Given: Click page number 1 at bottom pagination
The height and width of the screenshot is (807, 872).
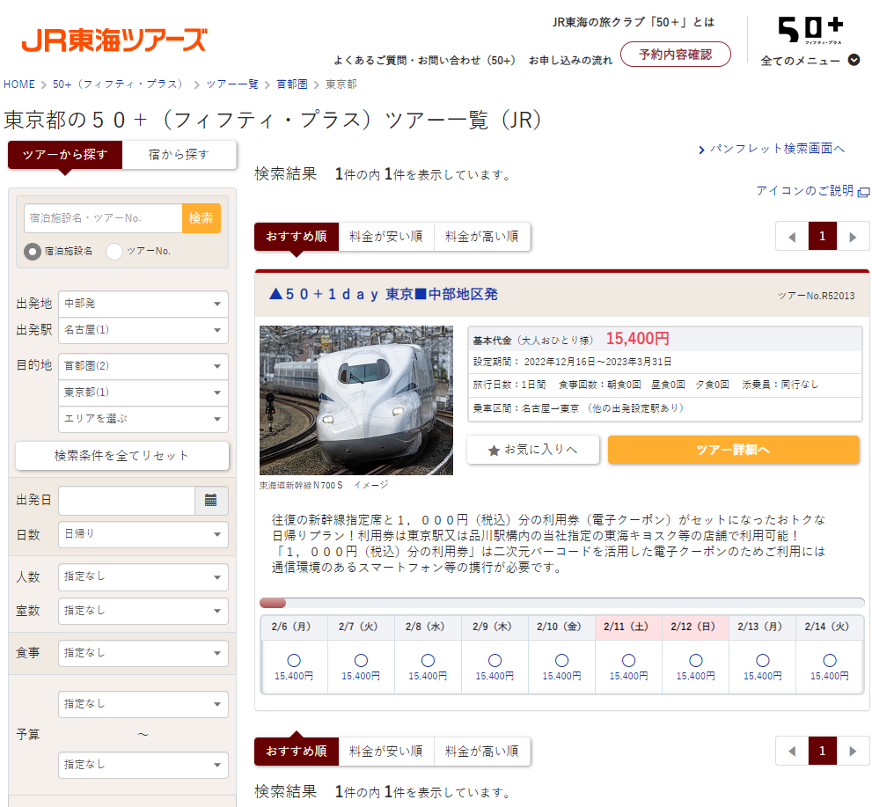Looking at the screenshot, I should pyautogui.click(x=823, y=751).
